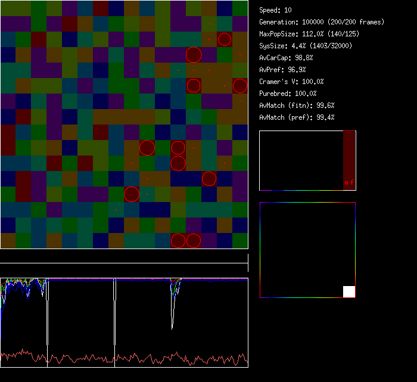This screenshot has width=417, height=382.
Task: Click the Cramer's V: 100.0% statistic
Action: tap(292, 82)
